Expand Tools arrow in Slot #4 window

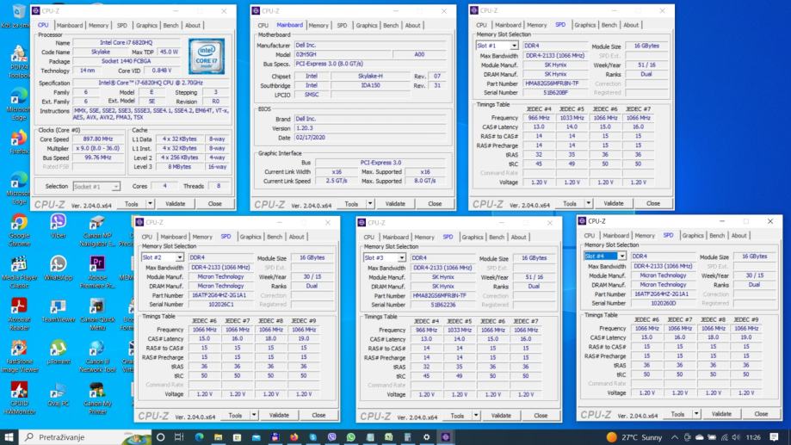(x=696, y=414)
